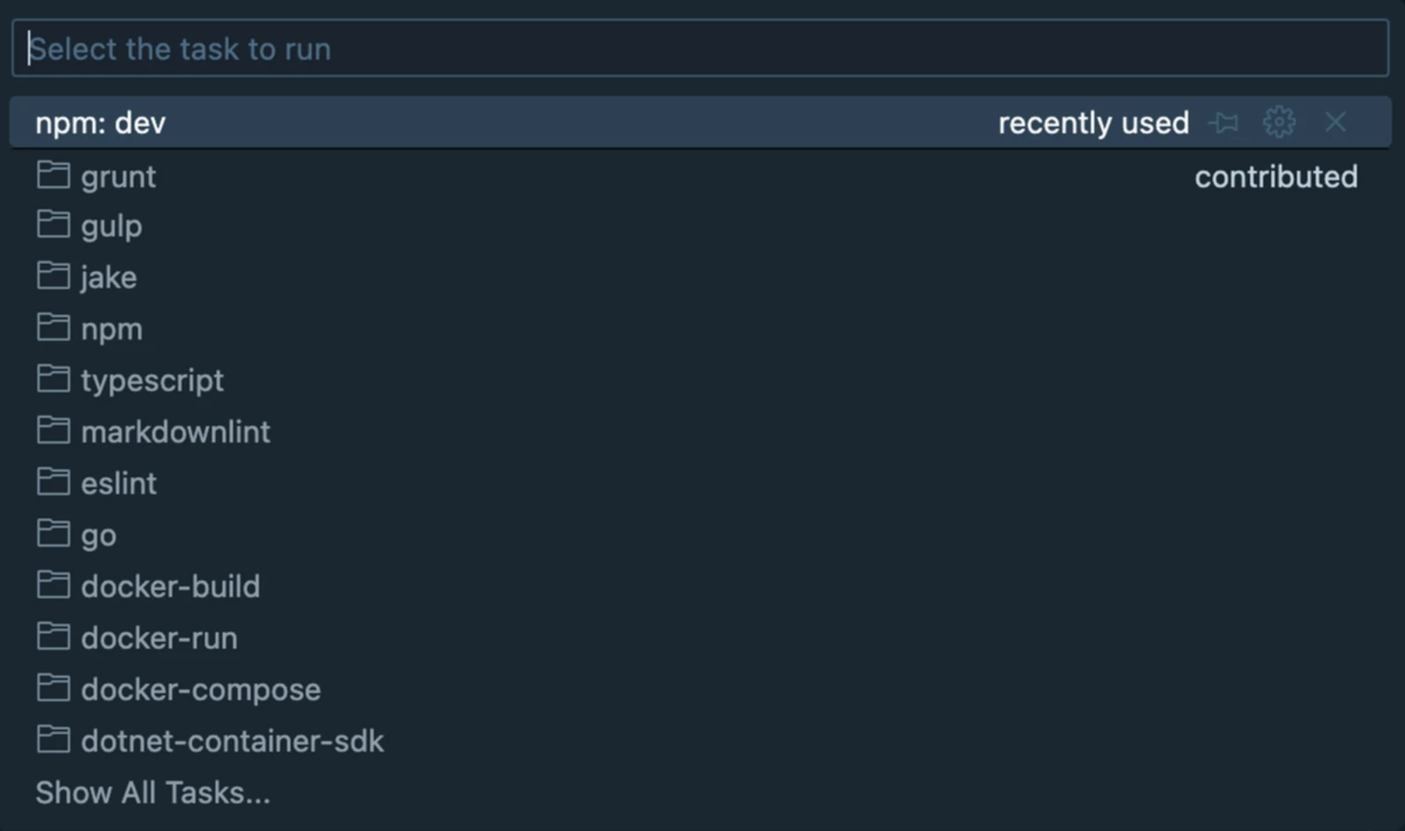Expand the npm task group
The height and width of the screenshot is (831, 1405).
tap(112, 329)
